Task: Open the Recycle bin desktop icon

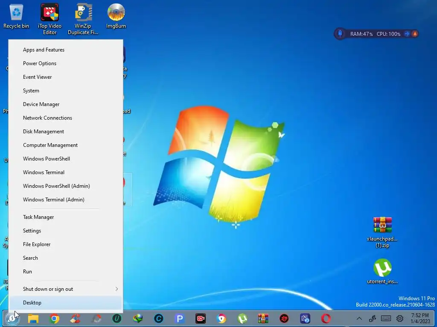Action: 16,16
